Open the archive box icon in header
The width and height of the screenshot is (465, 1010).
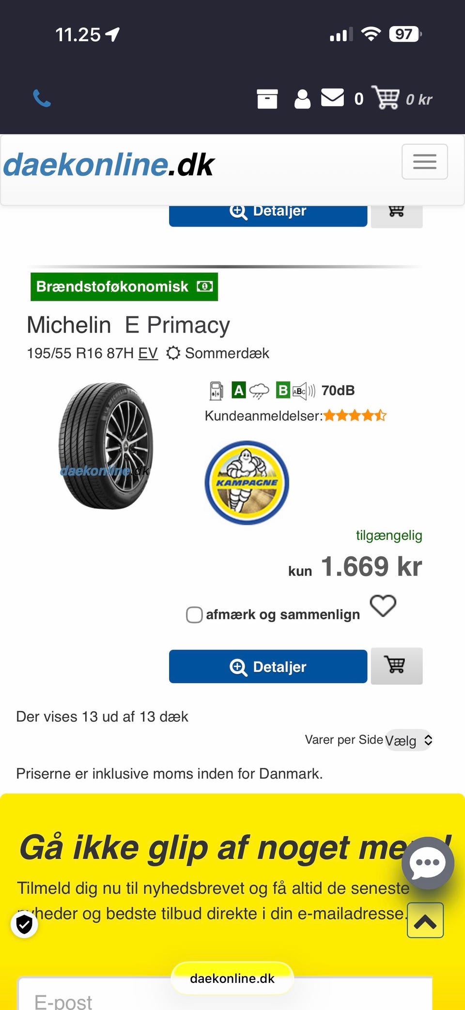pos(267,99)
